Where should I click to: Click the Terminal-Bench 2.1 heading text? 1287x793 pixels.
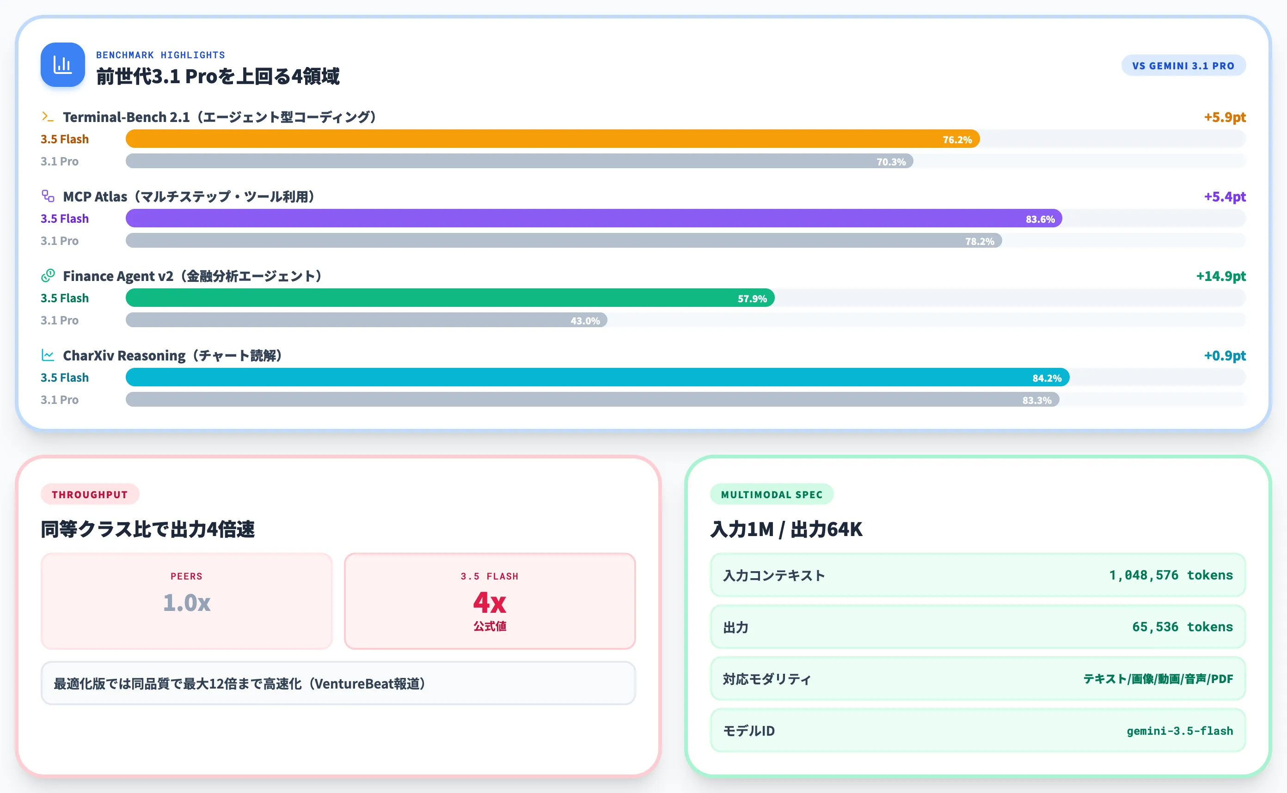coord(220,116)
